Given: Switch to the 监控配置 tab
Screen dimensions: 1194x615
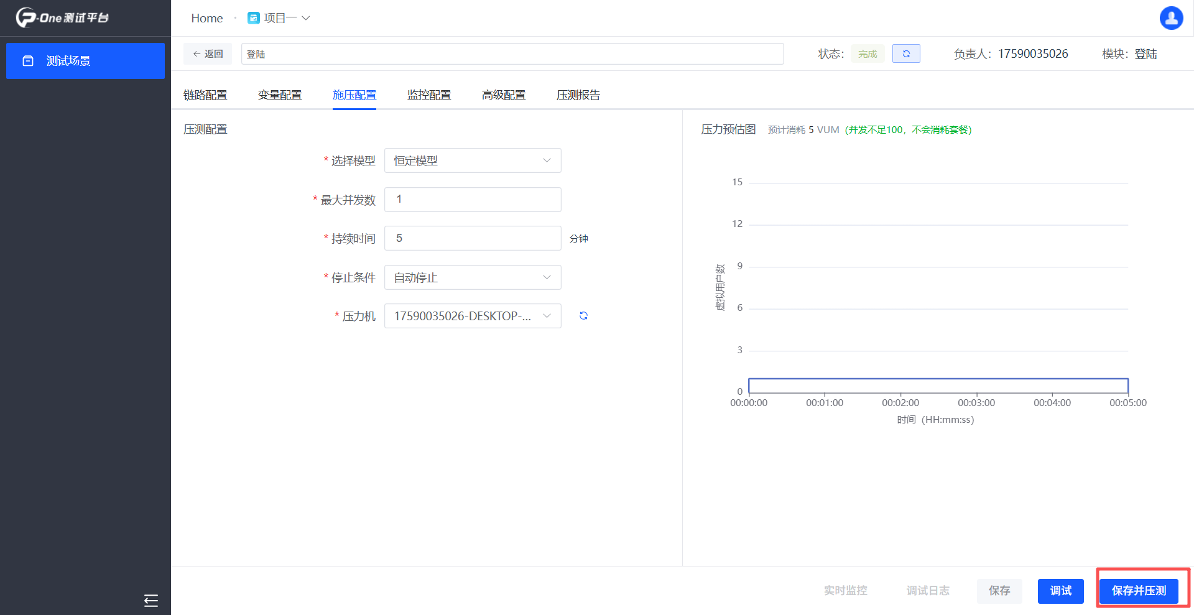Looking at the screenshot, I should (429, 95).
